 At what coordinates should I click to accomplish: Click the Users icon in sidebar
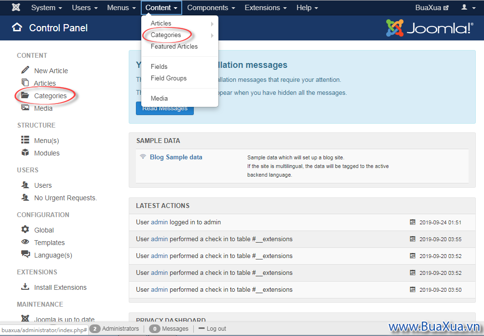coord(25,185)
